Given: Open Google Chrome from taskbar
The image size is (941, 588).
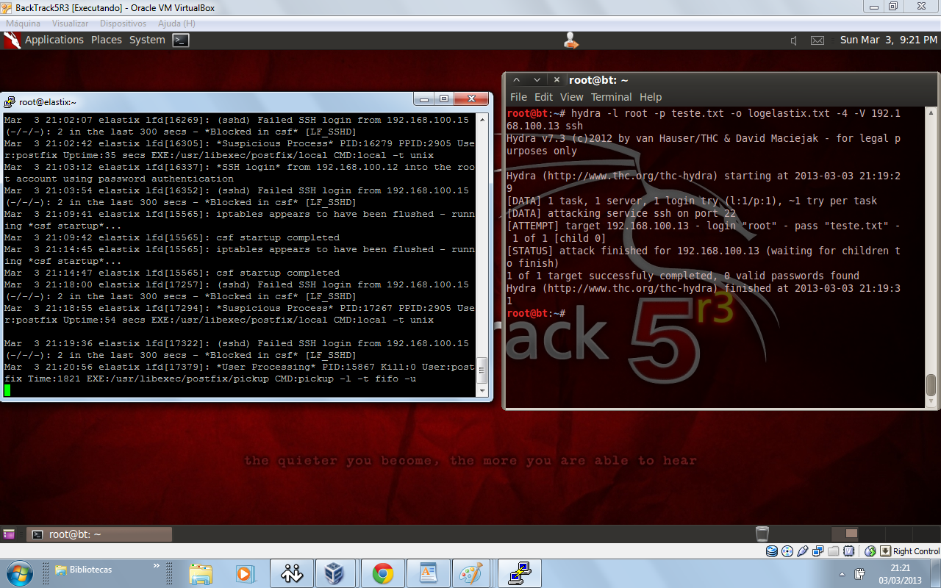Looking at the screenshot, I should [382, 573].
